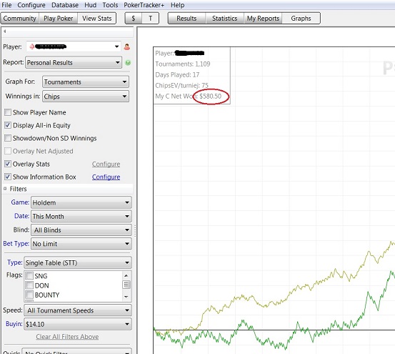Screen dimensions: 395x354
Task: Uncheck Show Information Box checkbox
Action: click(x=8, y=177)
